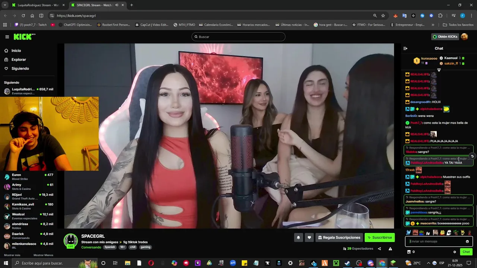
Task: Click the Spanish language tag
Action: coord(110,247)
